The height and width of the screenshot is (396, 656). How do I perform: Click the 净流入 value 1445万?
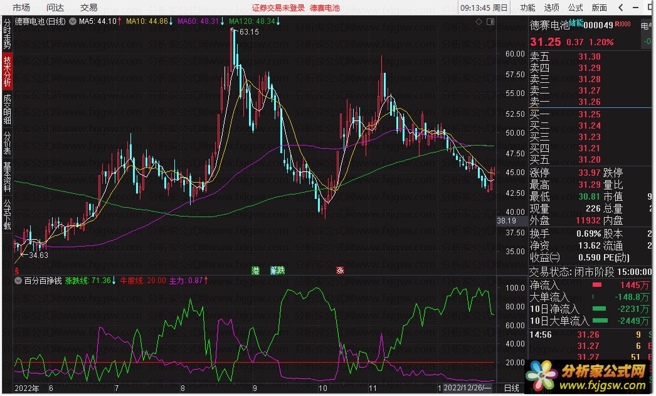634,285
